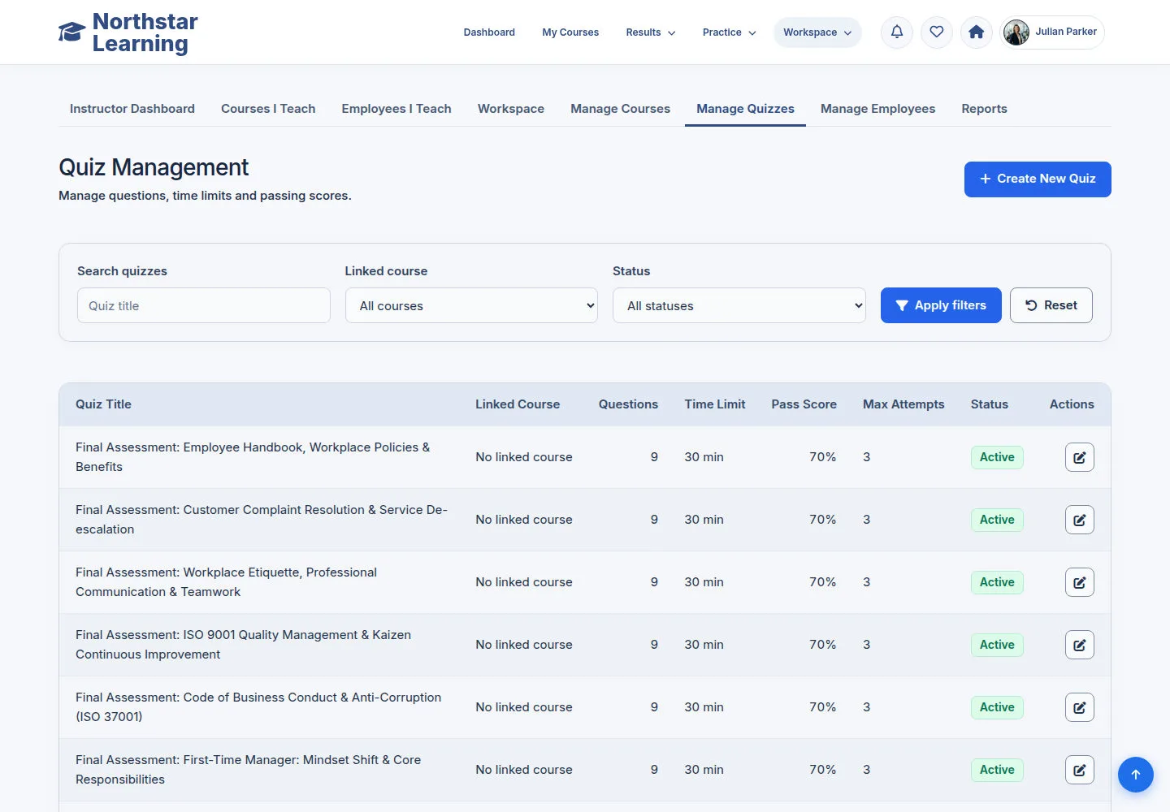Open the wishlist heart icon
The height and width of the screenshot is (812, 1170).
tap(937, 32)
